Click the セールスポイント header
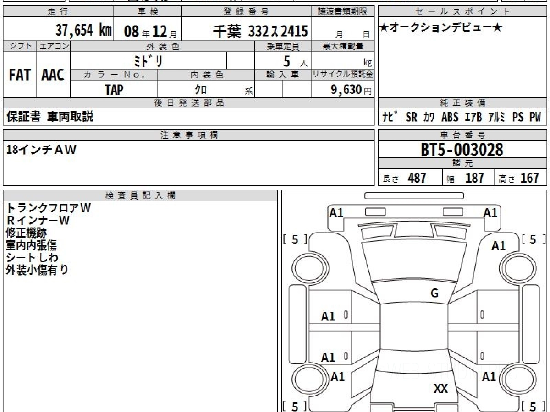This screenshot has height=412, width=550. click(x=462, y=11)
